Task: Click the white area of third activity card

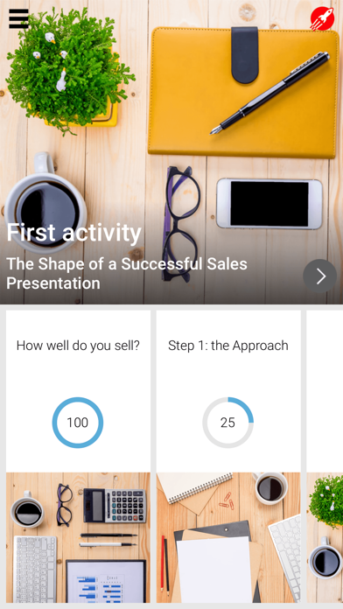Action: click(325, 391)
